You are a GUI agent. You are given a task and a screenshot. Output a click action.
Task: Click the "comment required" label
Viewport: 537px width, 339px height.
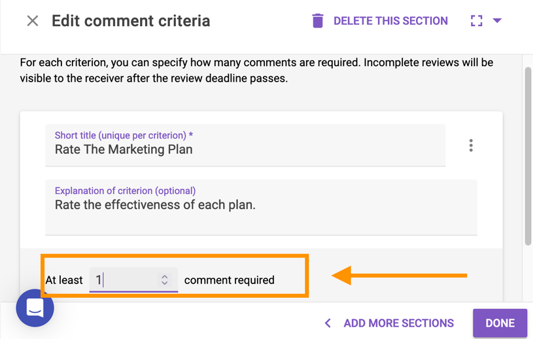229,280
